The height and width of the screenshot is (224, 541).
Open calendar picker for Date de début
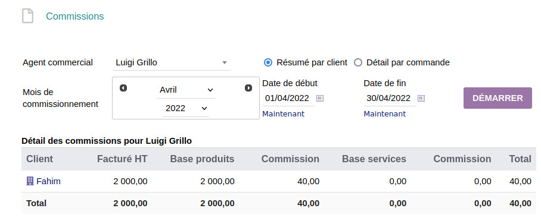click(x=320, y=99)
